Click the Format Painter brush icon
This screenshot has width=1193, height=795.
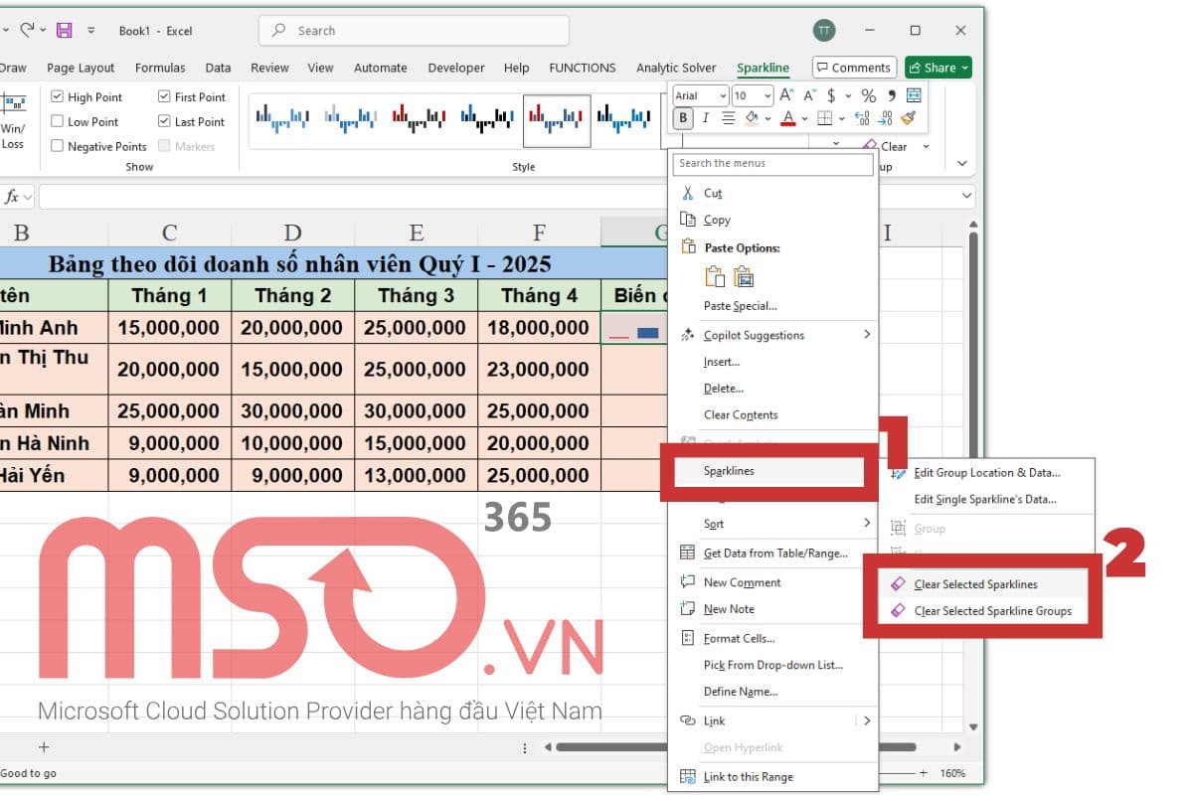coord(908,118)
